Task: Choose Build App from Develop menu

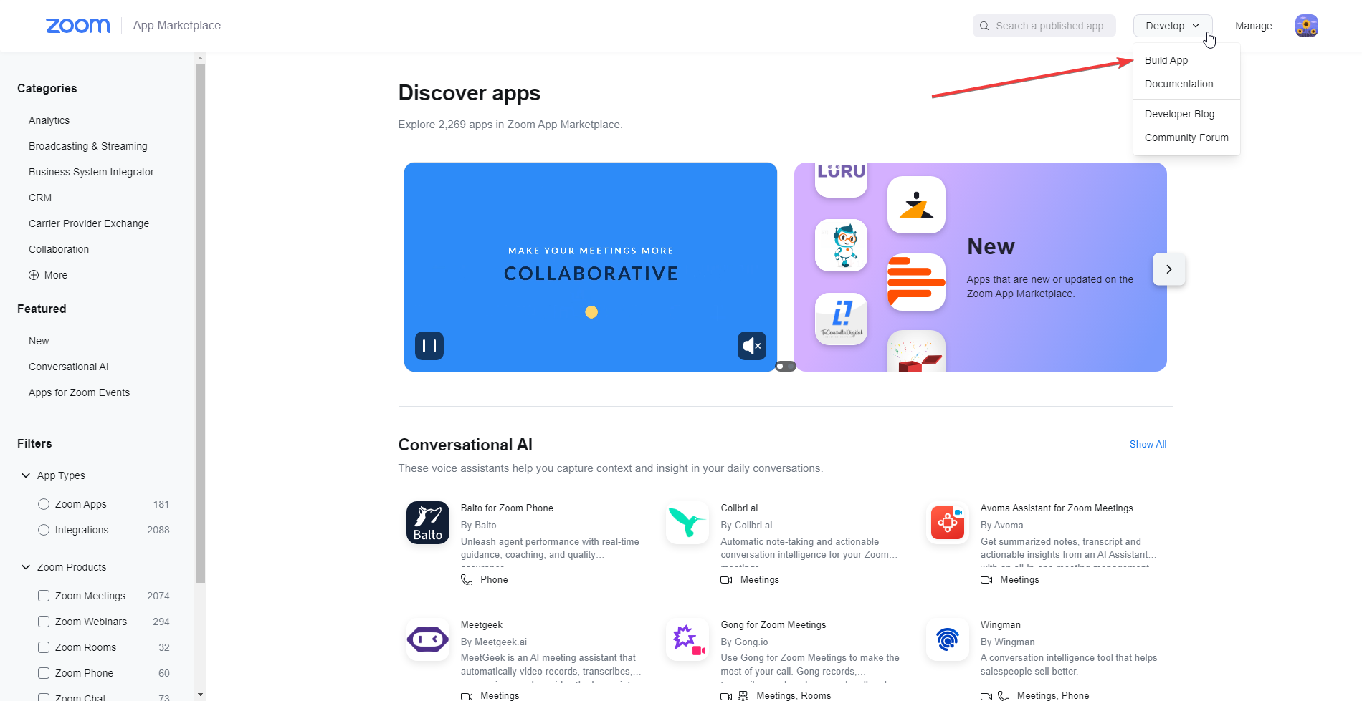Action: [1166, 60]
